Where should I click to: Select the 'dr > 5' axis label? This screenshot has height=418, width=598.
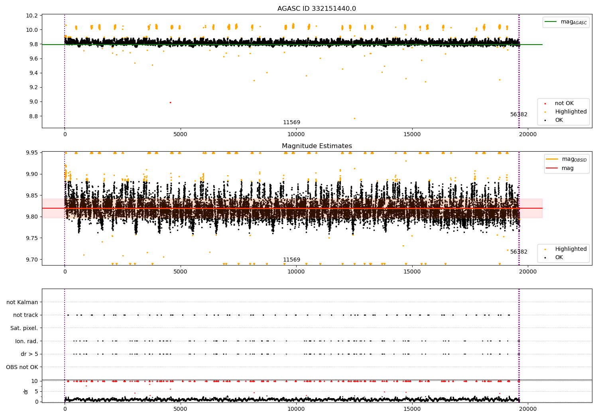(x=29, y=354)
